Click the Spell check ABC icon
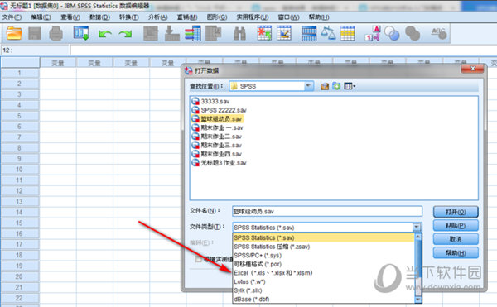Image resolution: width=497 pixels, height=307 pixels. [x=439, y=33]
